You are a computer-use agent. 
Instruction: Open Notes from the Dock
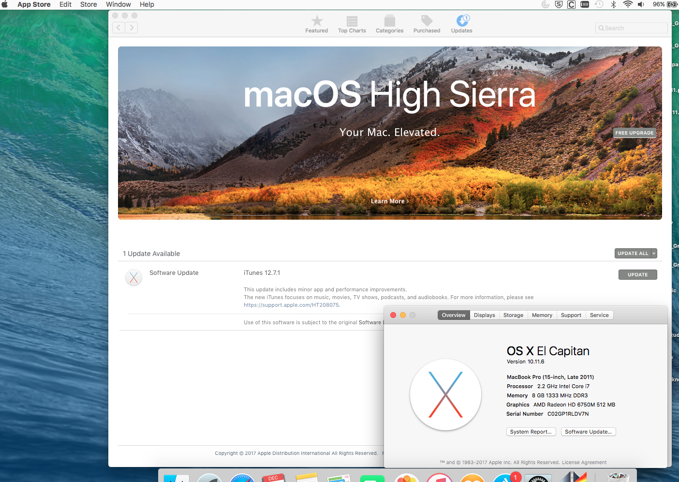click(x=306, y=478)
